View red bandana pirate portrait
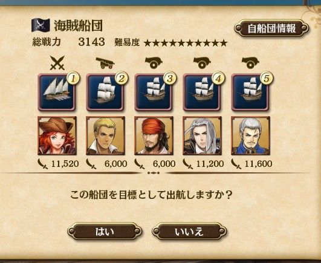This screenshot has width=321, height=263. (154, 135)
